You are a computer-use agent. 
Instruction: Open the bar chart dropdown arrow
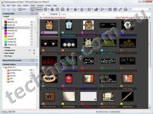tap(99, 9)
